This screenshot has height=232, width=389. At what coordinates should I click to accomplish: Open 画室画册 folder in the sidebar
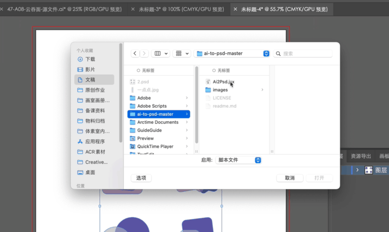(x=94, y=100)
